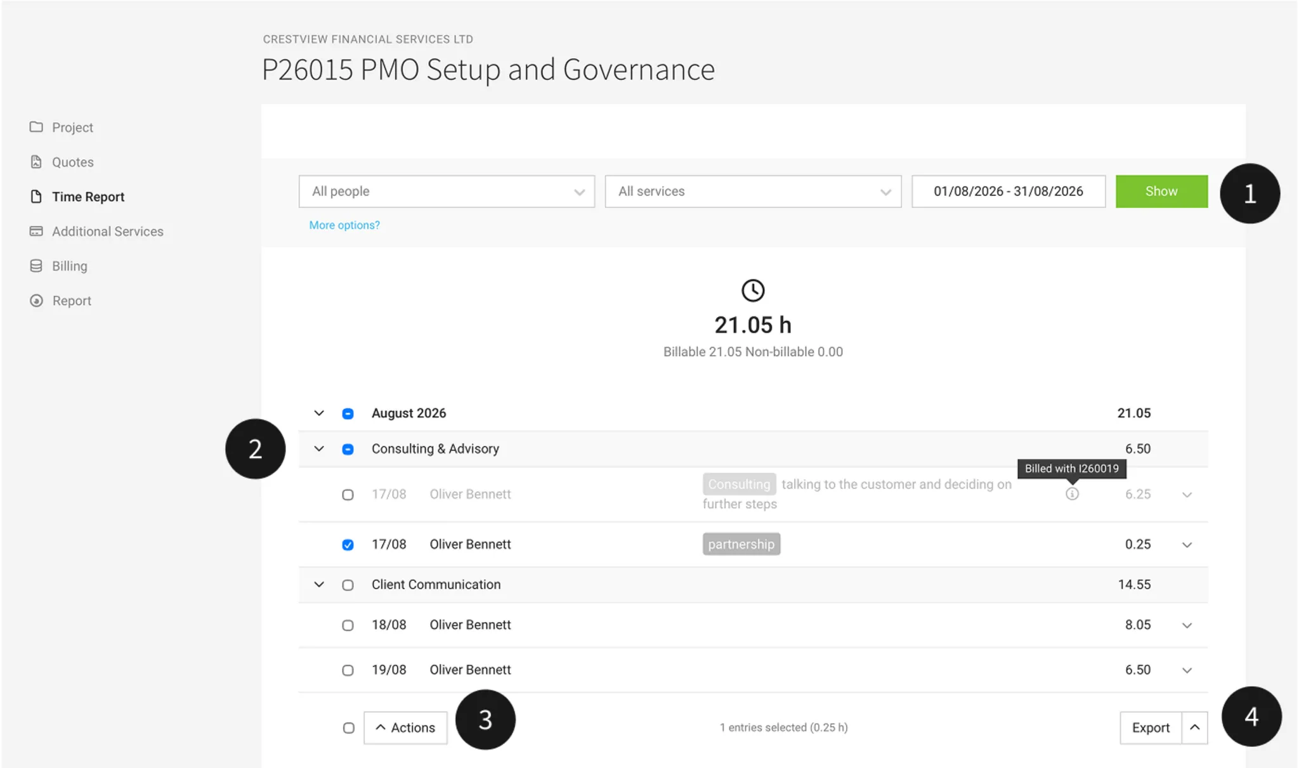Check the 18/08 Oliver Bennett entry checkbox

[348, 625]
